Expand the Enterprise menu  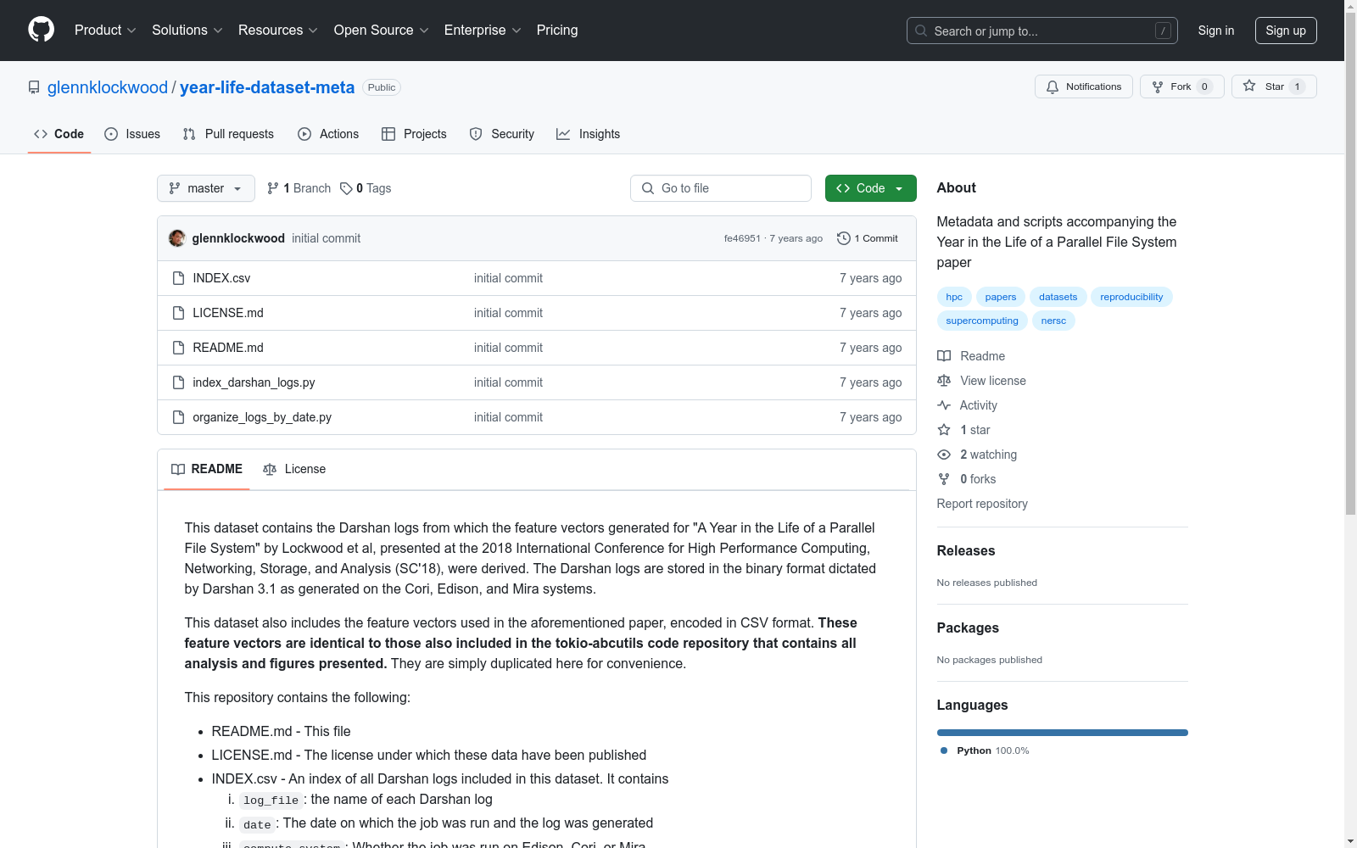483,31
